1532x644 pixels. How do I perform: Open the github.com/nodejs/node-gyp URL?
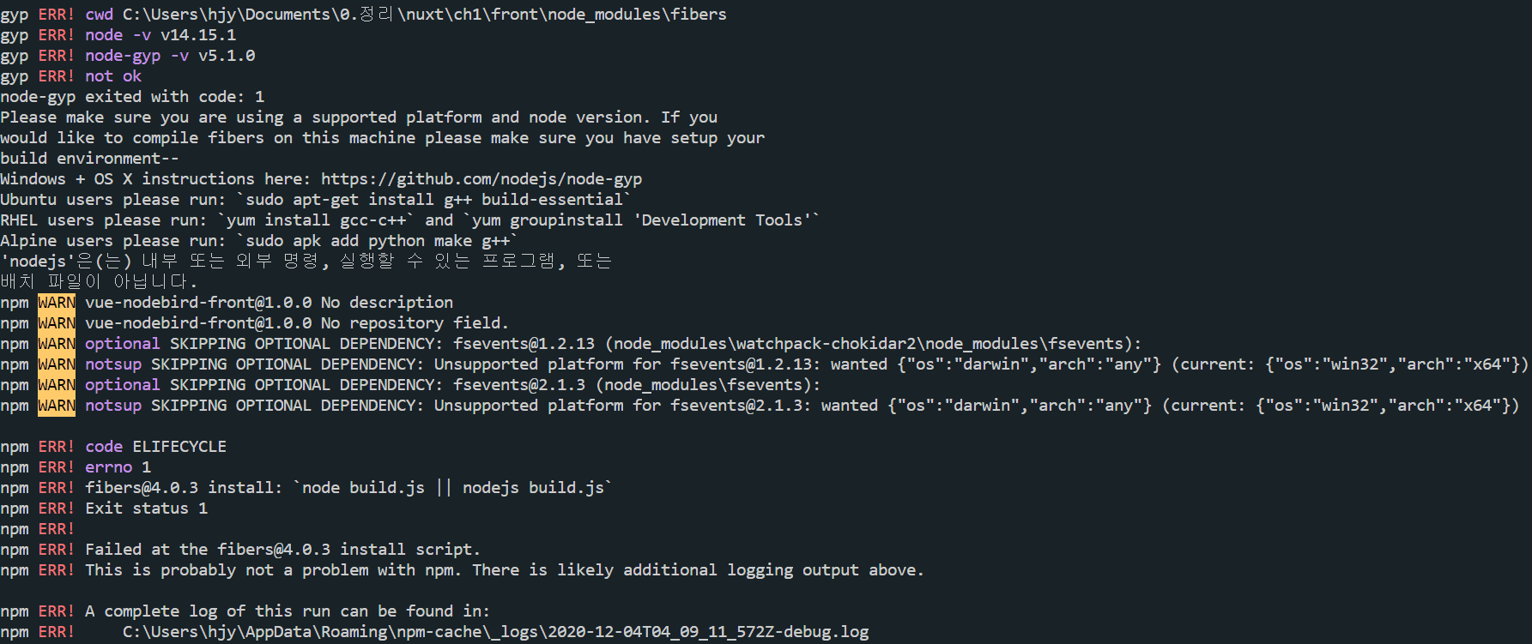[x=481, y=179]
